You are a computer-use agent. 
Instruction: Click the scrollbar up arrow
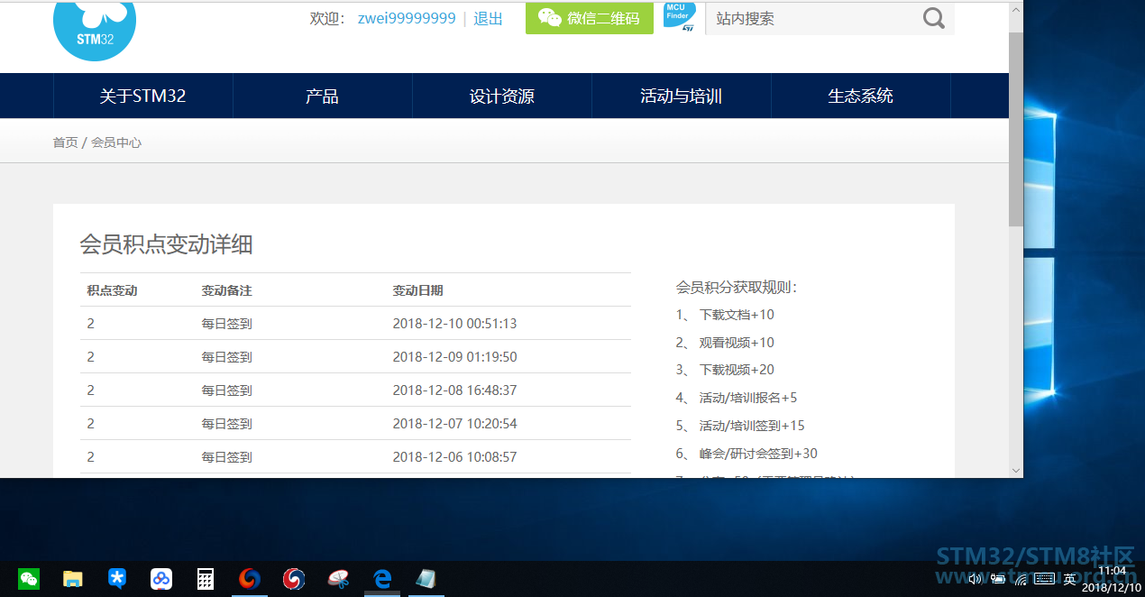1016,9
